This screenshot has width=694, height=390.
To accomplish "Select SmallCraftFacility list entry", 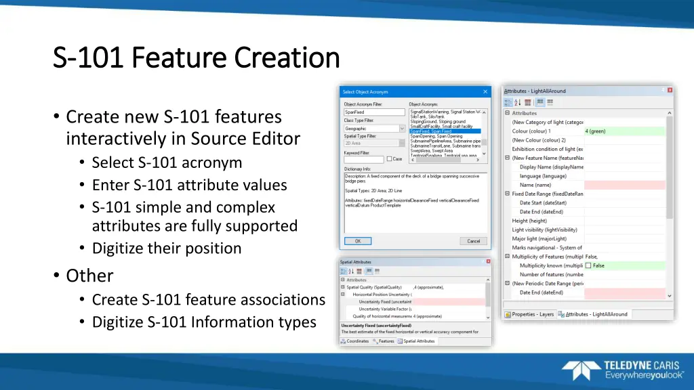I will click(x=445, y=127).
